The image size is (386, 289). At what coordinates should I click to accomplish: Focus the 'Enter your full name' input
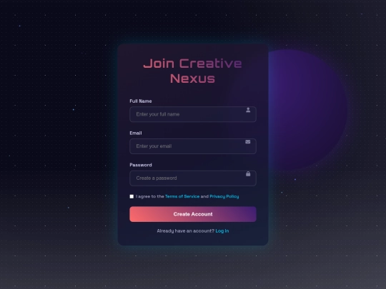click(193, 114)
